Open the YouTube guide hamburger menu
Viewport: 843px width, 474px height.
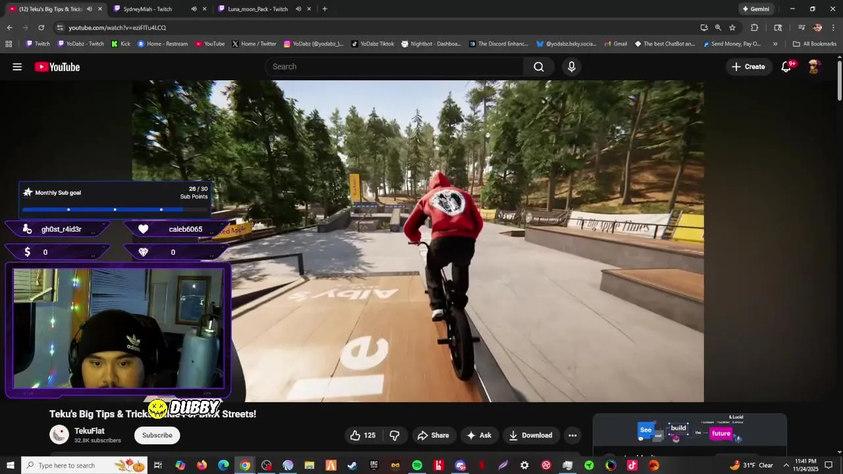click(17, 66)
